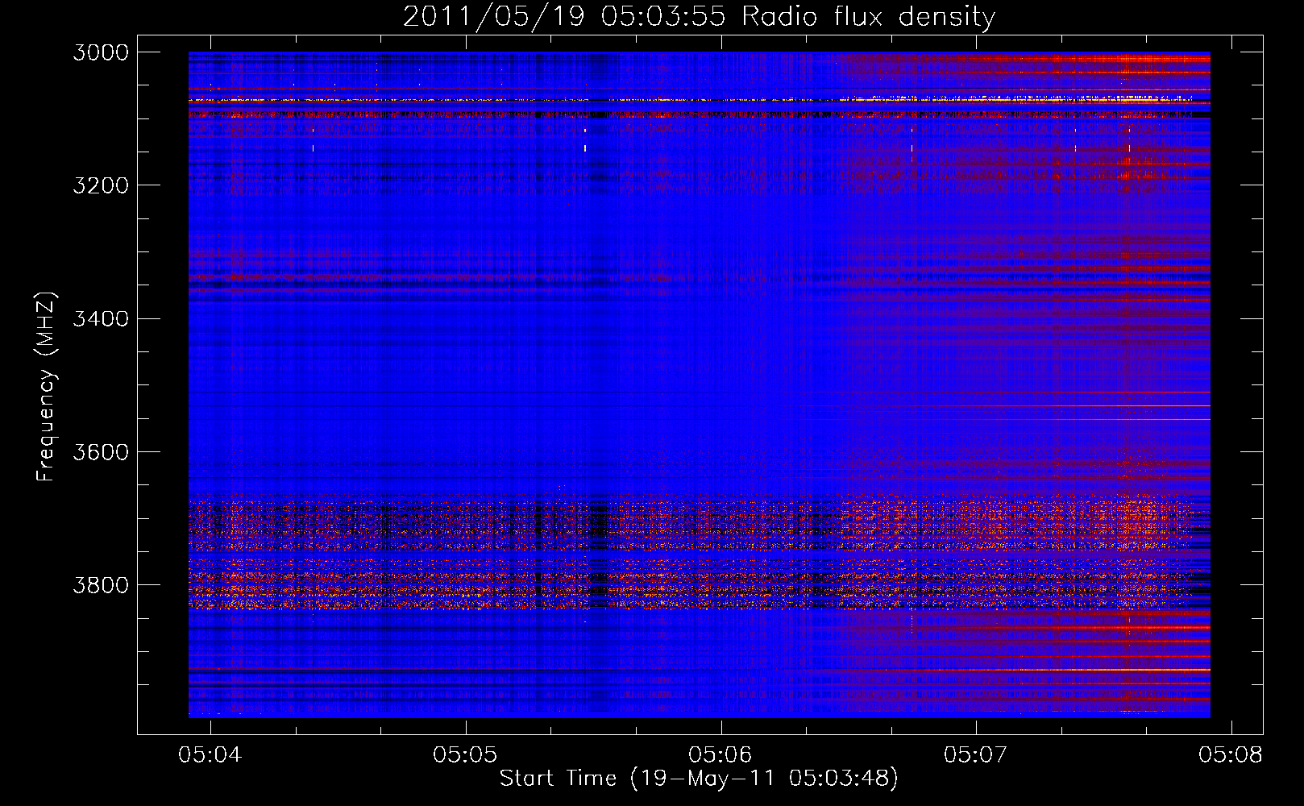The height and width of the screenshot is (806, 1304).
Task: Click the 'Frequency (MHZ)' y-axis label
Action: [x=45, y=387]
